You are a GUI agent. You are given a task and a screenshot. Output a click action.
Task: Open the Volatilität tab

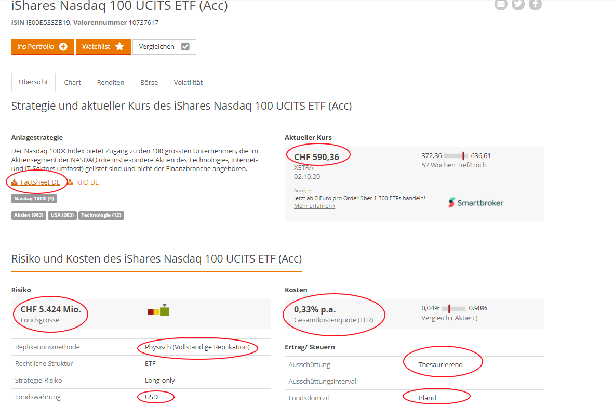tap(189, 82)
